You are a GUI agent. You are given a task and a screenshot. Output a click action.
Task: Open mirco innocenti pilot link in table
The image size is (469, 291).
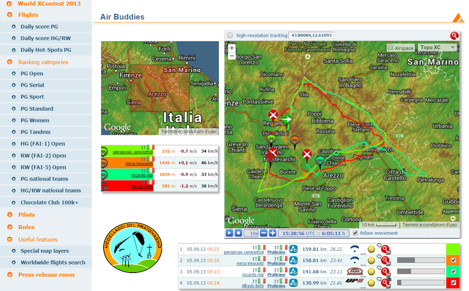[x=251, y=263]
